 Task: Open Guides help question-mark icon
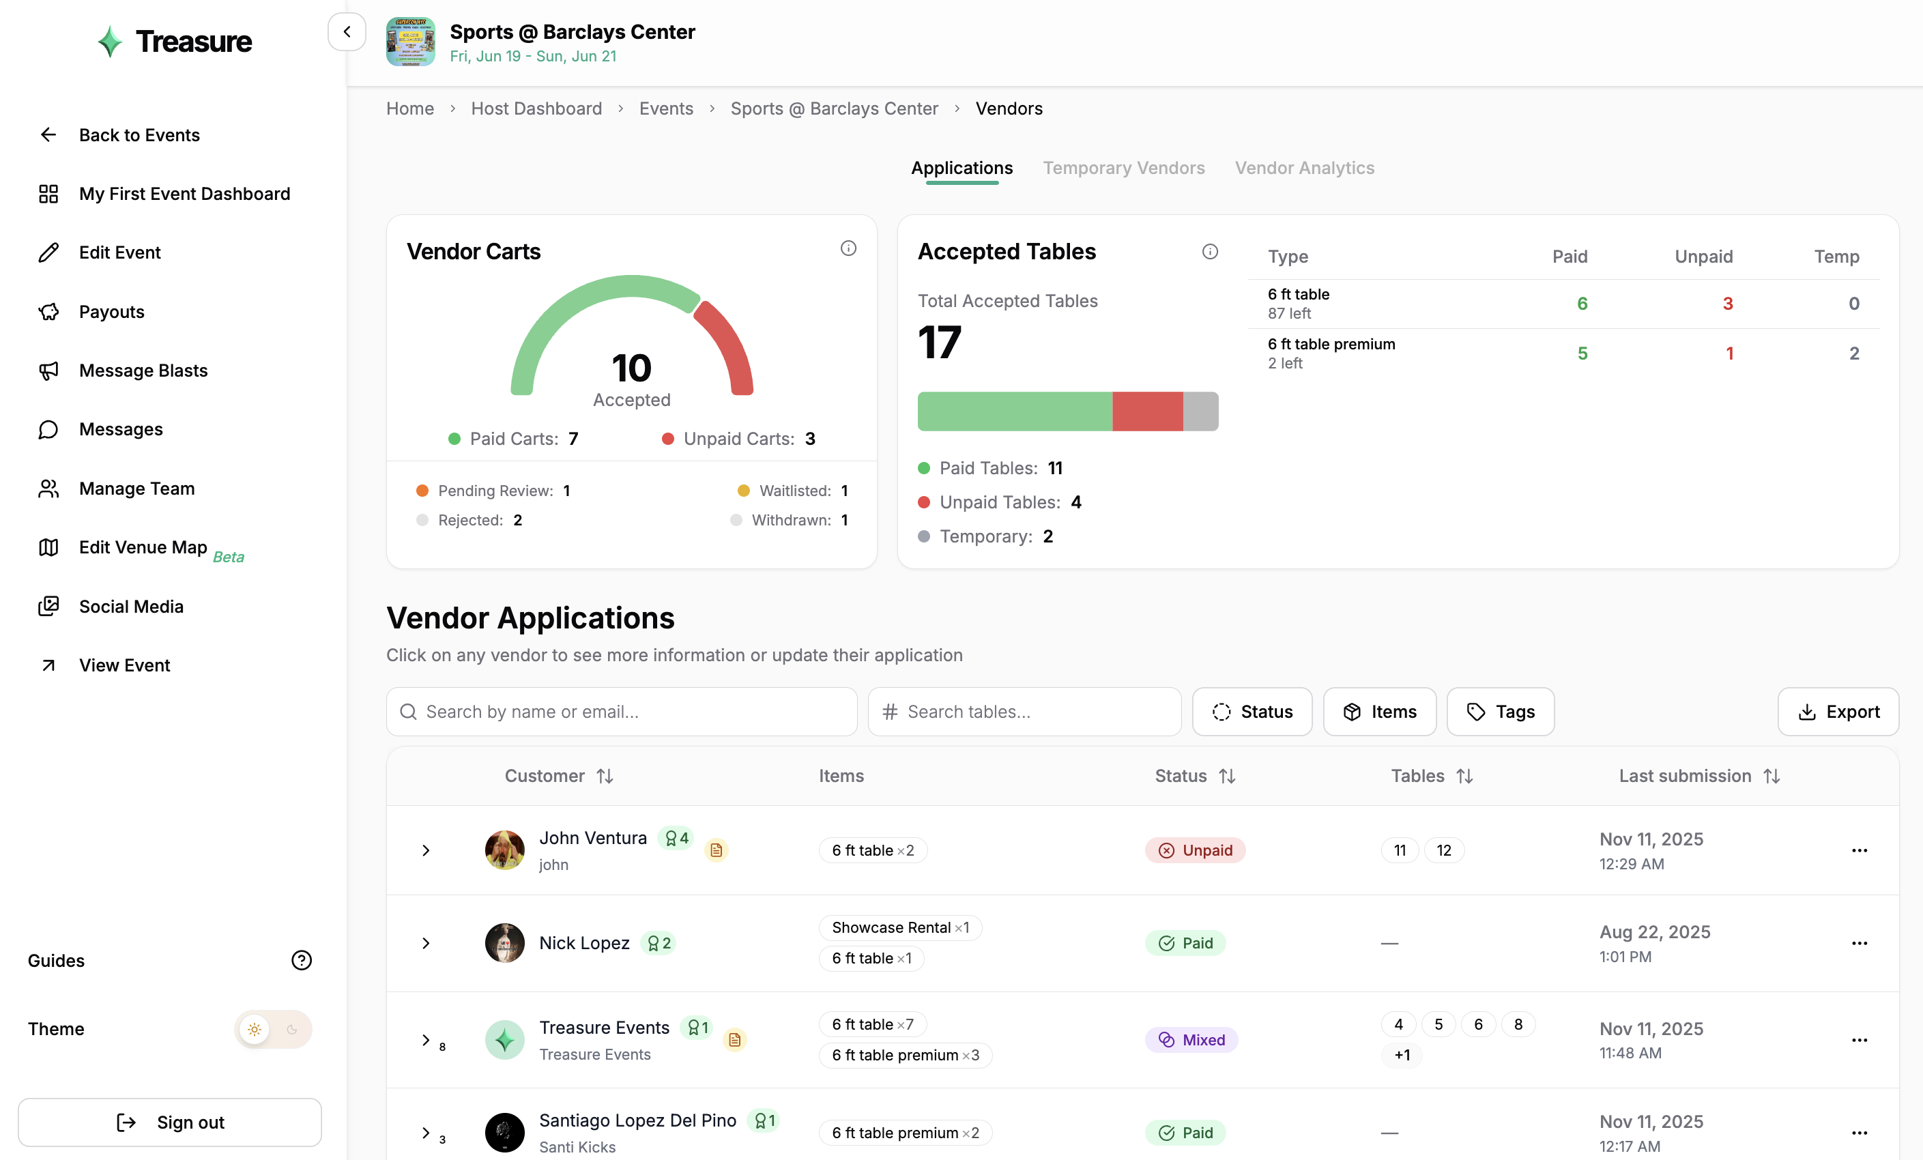pos(301,960)
